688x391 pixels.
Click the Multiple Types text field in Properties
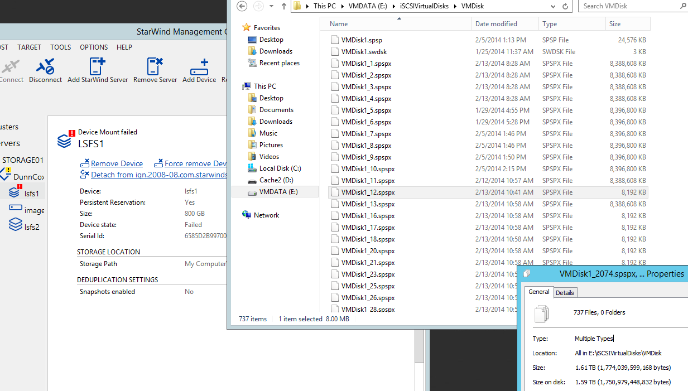[x=594, y=339]
